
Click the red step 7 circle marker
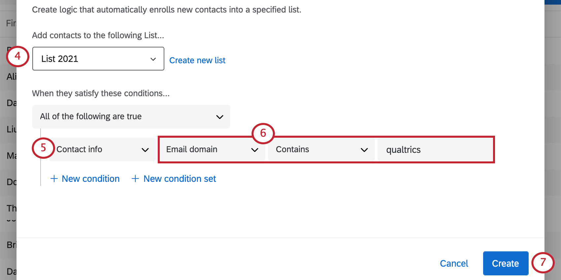point(543,263)
